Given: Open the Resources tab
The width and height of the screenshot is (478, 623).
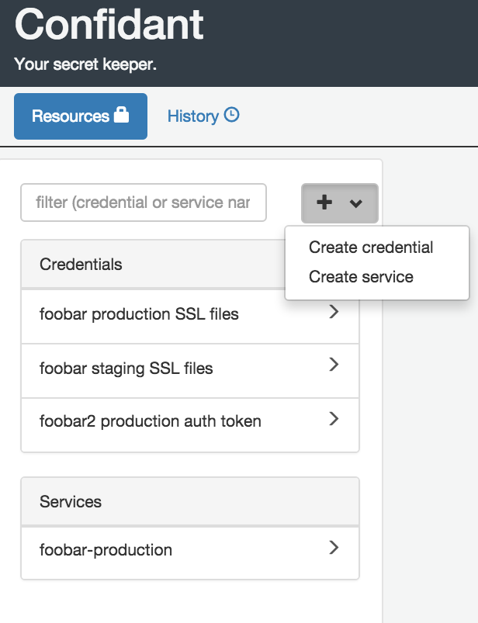Looking at the screenshot, I should point(81,116).
